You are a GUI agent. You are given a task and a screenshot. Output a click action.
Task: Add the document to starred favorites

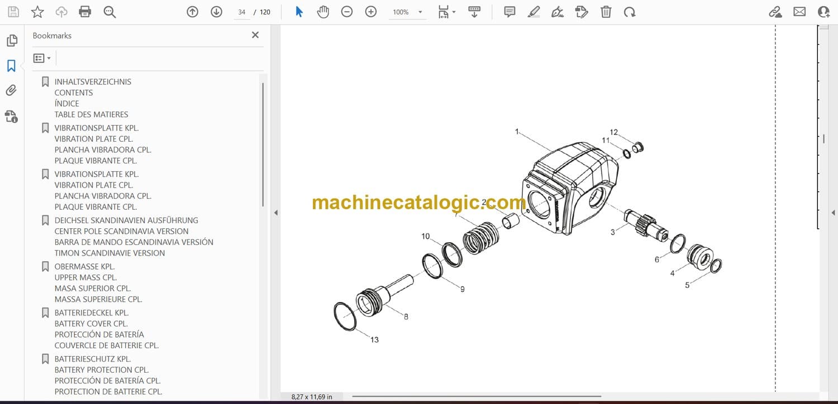(37, 12)
